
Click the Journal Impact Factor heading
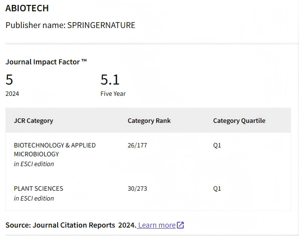click(46, 61)
